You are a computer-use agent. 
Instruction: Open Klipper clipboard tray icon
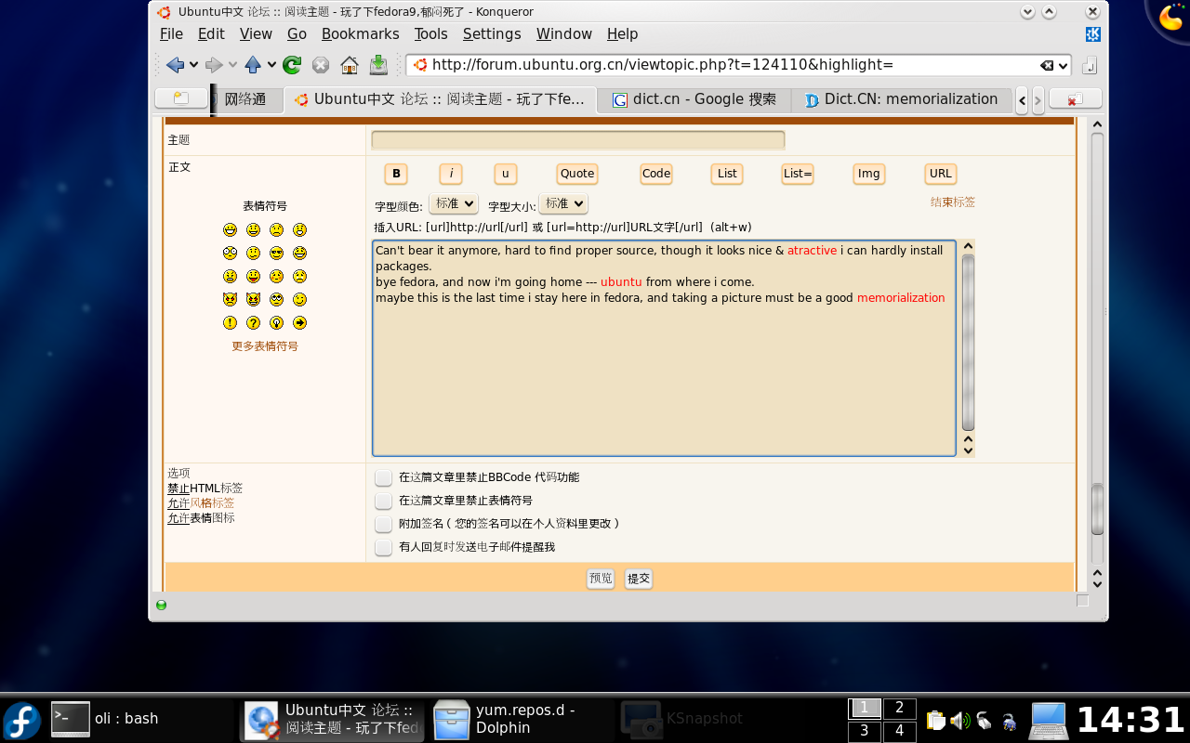936,720
